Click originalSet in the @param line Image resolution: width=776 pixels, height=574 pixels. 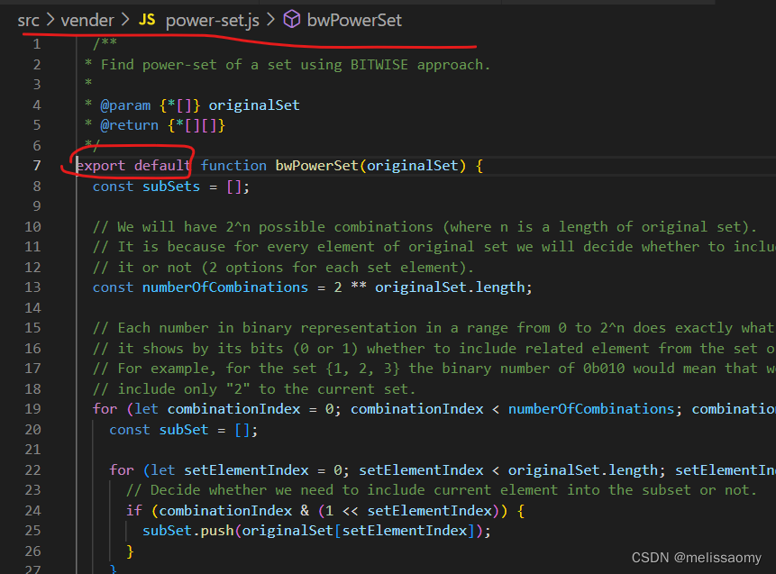[x=254, y=105]
